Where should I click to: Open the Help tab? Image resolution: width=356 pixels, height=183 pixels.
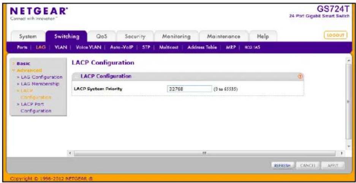263,36
